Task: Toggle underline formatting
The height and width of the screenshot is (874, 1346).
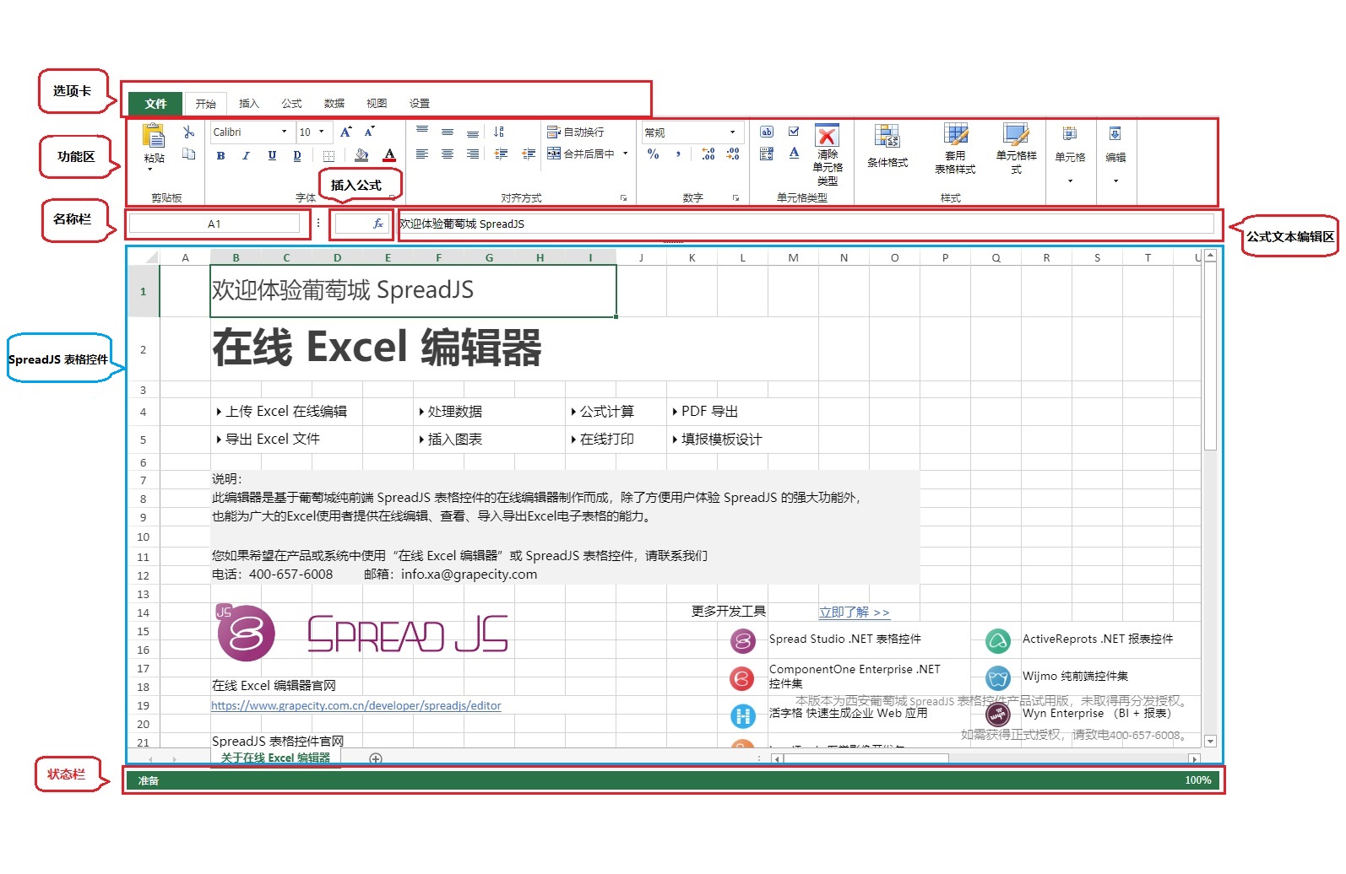Action: (272, 155)
